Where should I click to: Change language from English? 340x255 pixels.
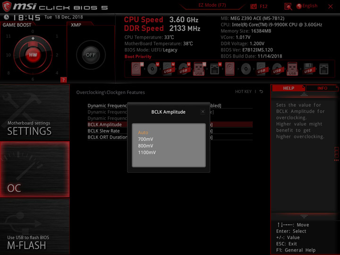[307, 6]
